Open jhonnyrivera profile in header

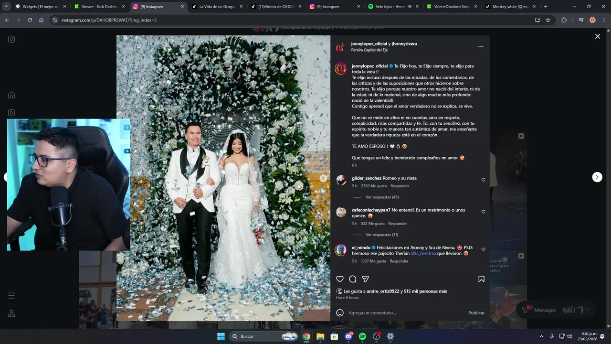coord(404,43)
